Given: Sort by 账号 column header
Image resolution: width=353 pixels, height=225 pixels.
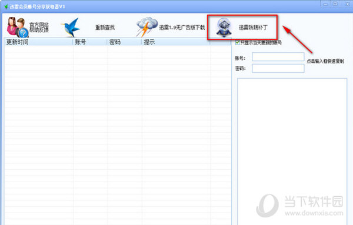Looking at the screenshot, I should coord(90,42).
